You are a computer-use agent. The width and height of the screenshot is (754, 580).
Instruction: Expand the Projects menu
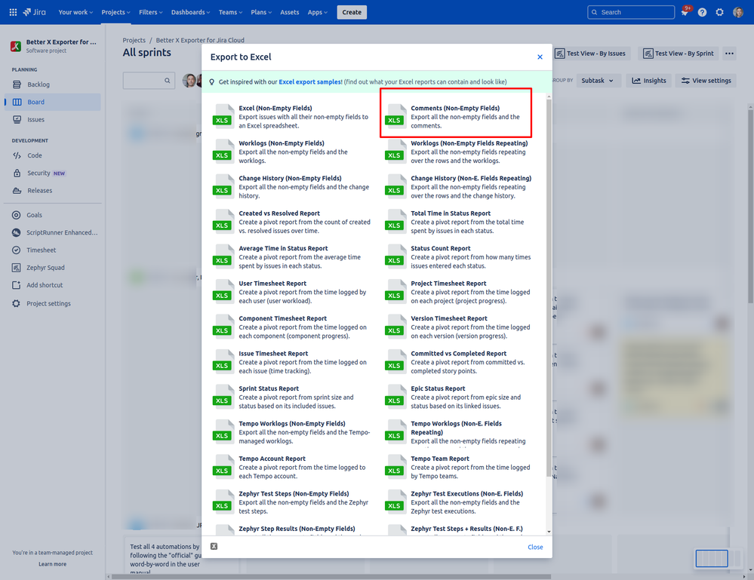(x=115, y=12)
